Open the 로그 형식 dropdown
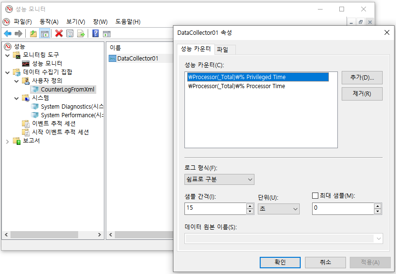 point(219,179)
